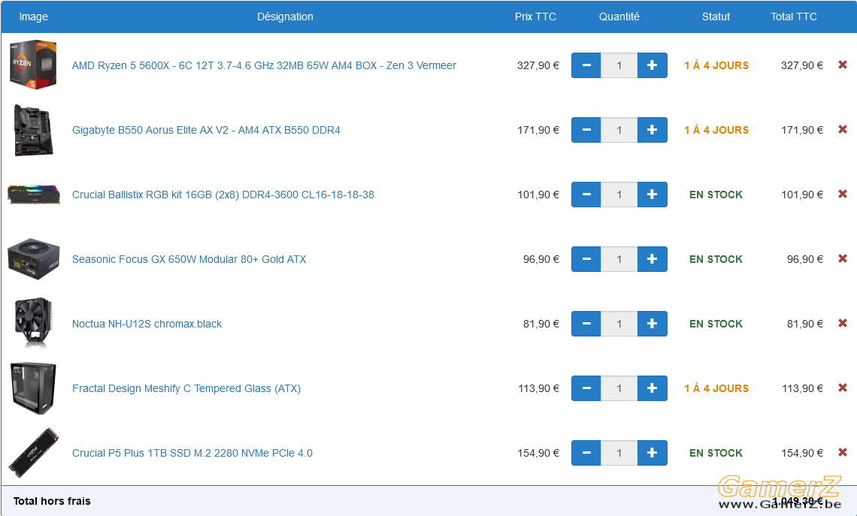Screen dimensions: 857x516
Task: Decrease quantity of Seasonic Focus GX 650W
Action: [586, 259]
